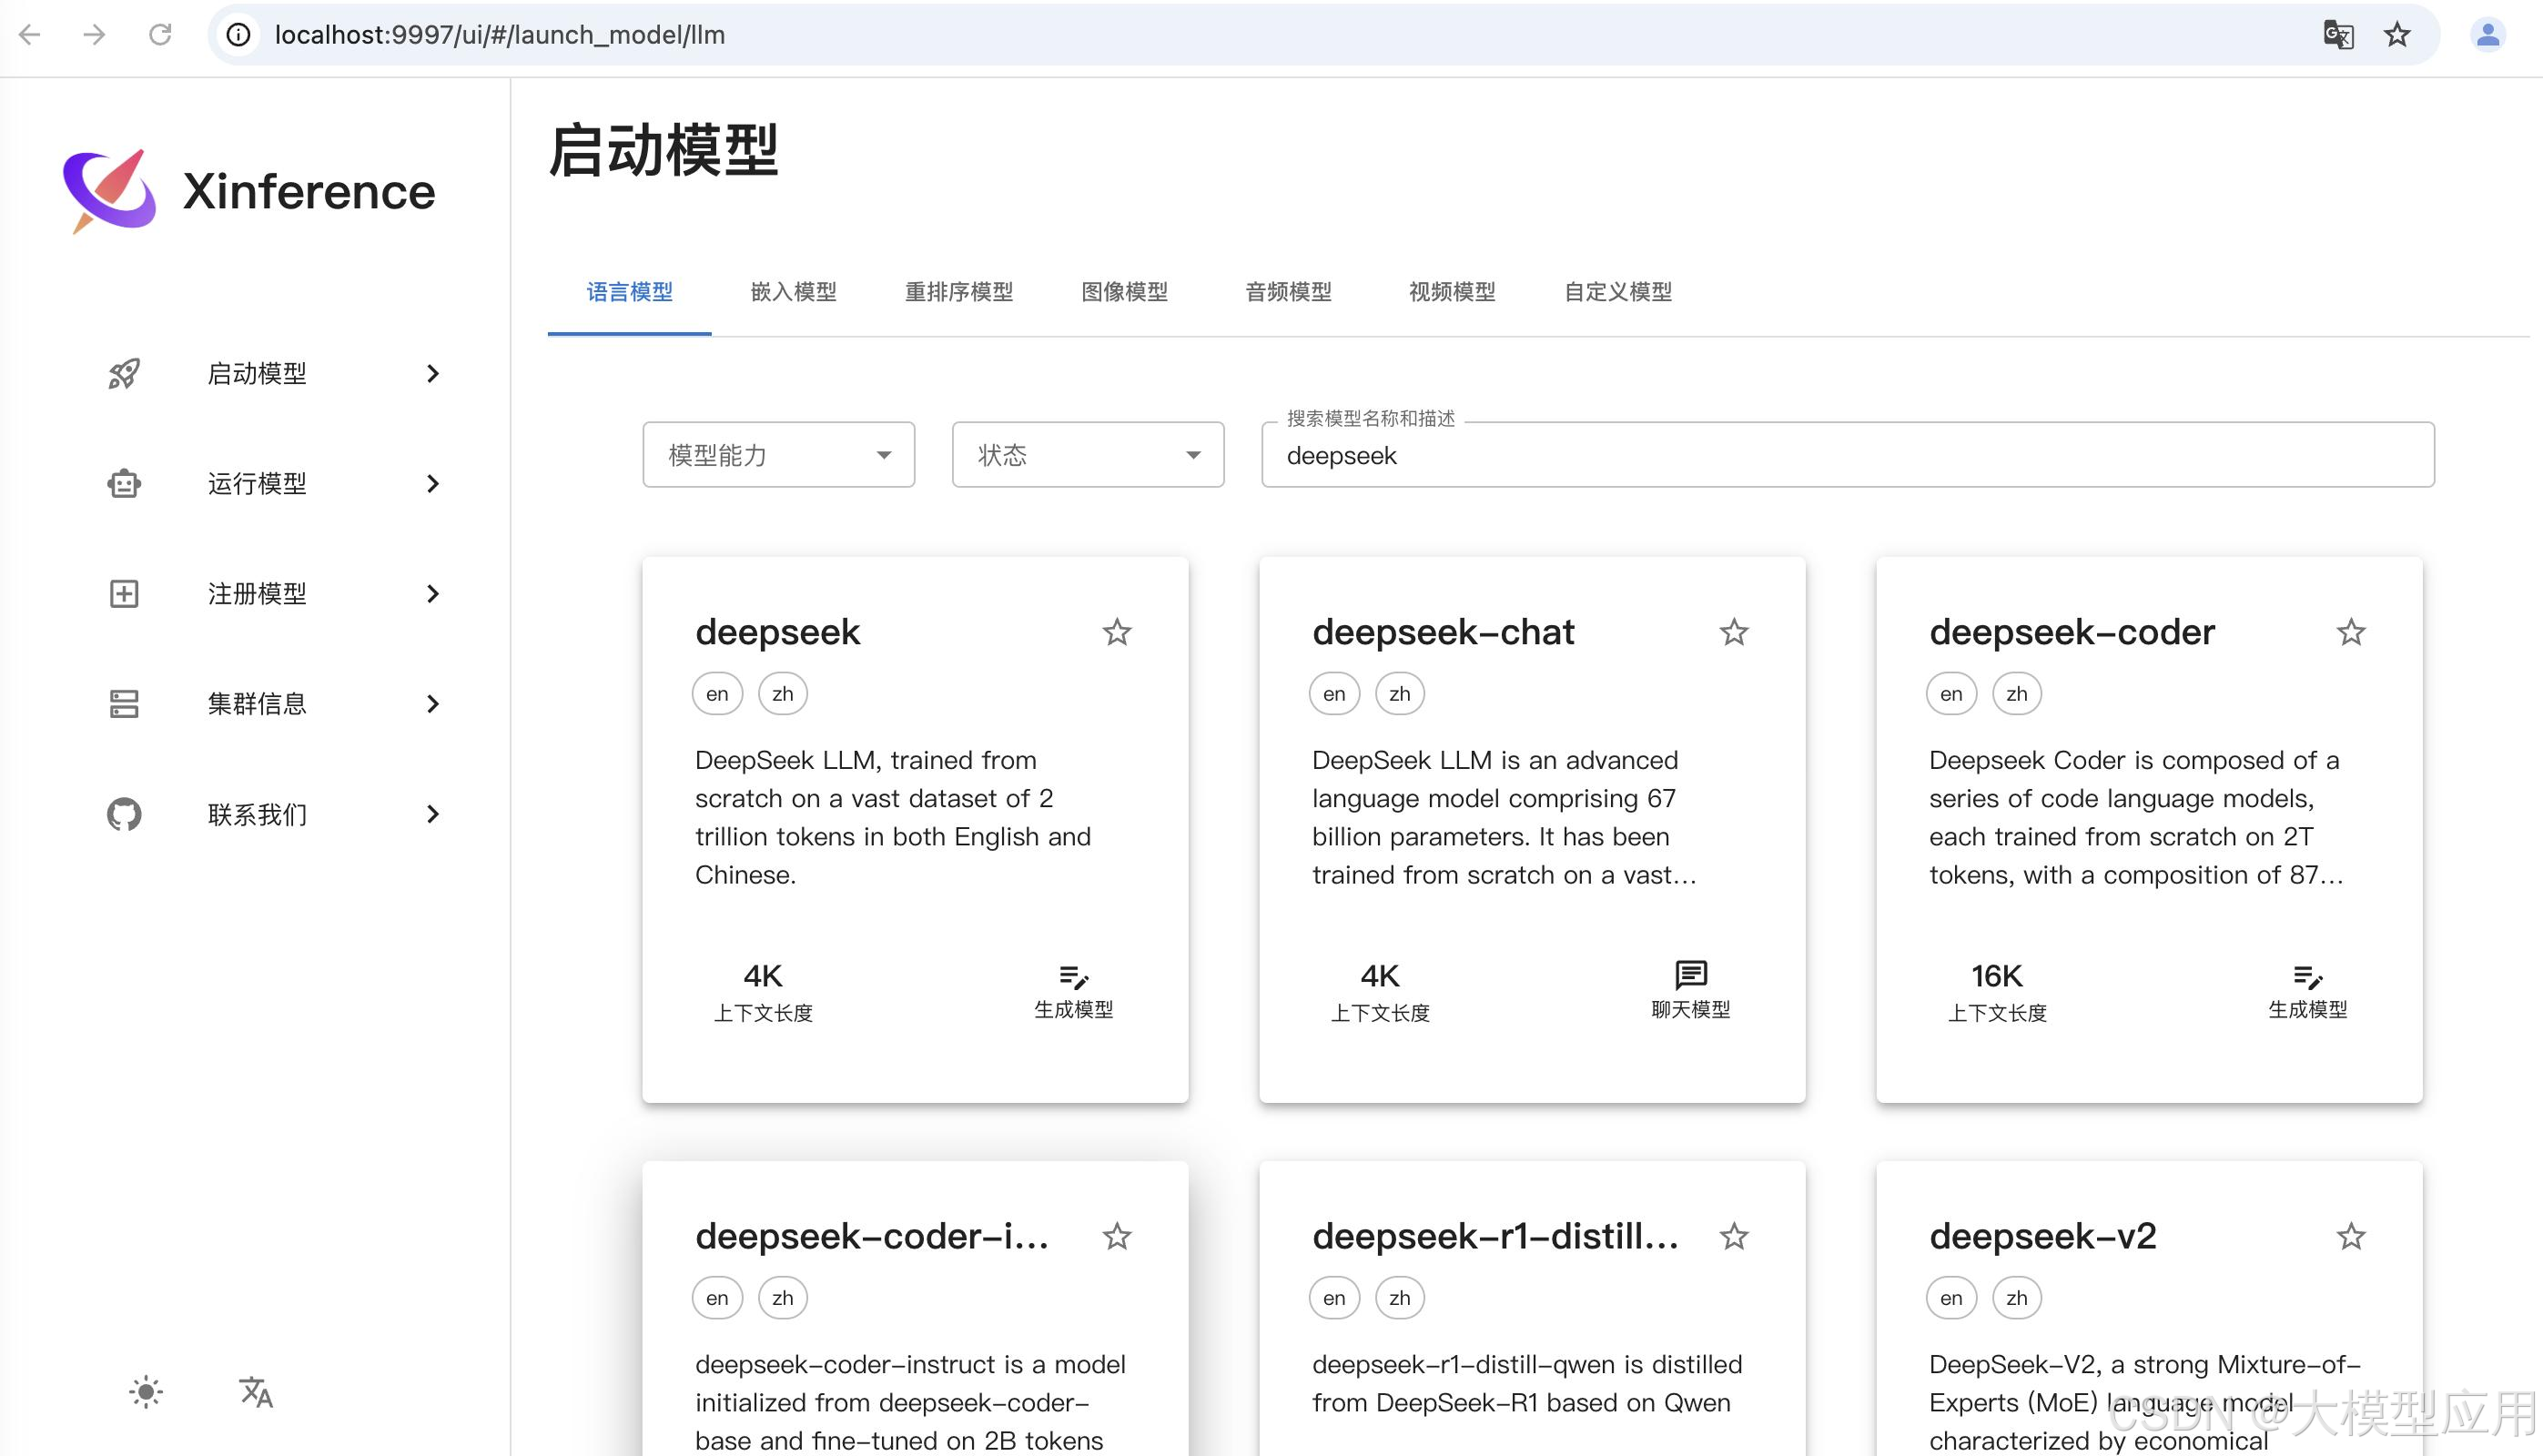Star the deepseek-r1-distill model

coord(1734,1237)
